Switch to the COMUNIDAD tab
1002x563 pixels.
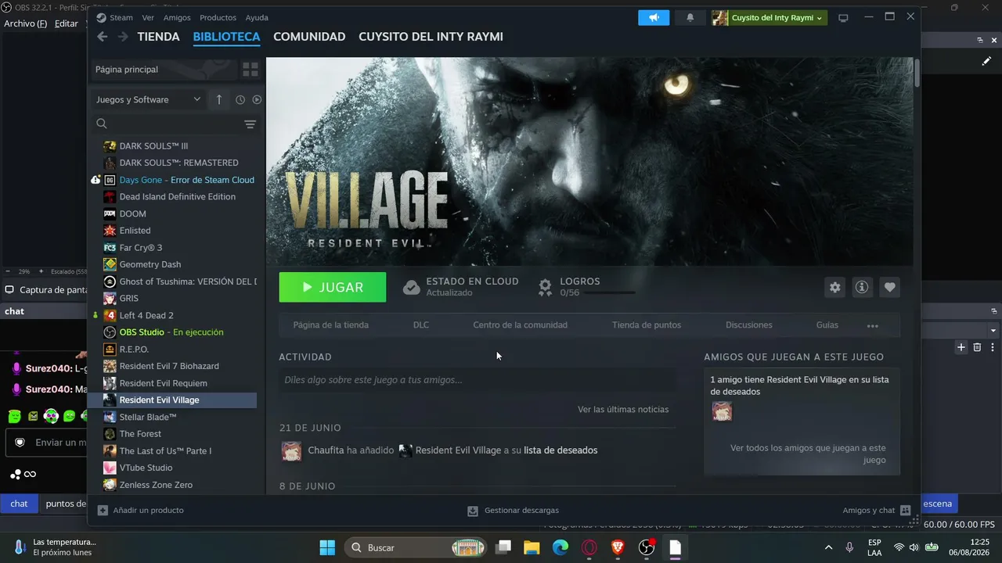[x=309, y=37]
